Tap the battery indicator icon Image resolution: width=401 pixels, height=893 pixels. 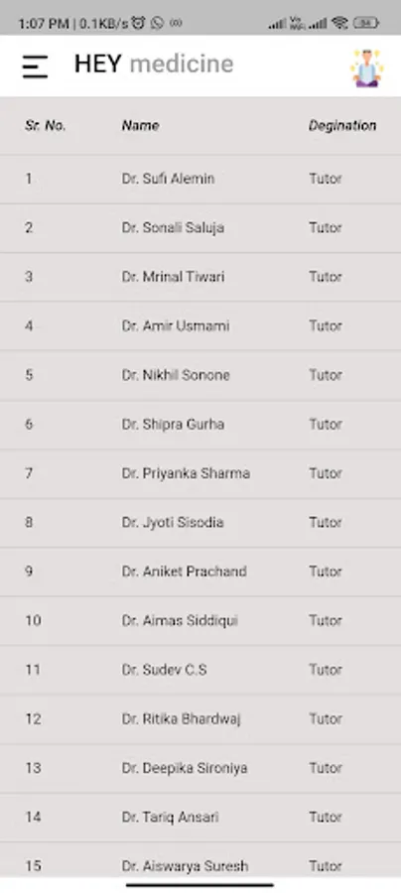click(365, 24)
